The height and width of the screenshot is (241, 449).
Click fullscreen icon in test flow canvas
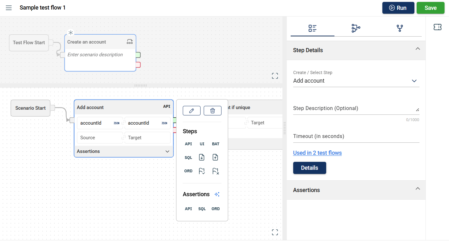pyautogui.click(x=275, y=76)
